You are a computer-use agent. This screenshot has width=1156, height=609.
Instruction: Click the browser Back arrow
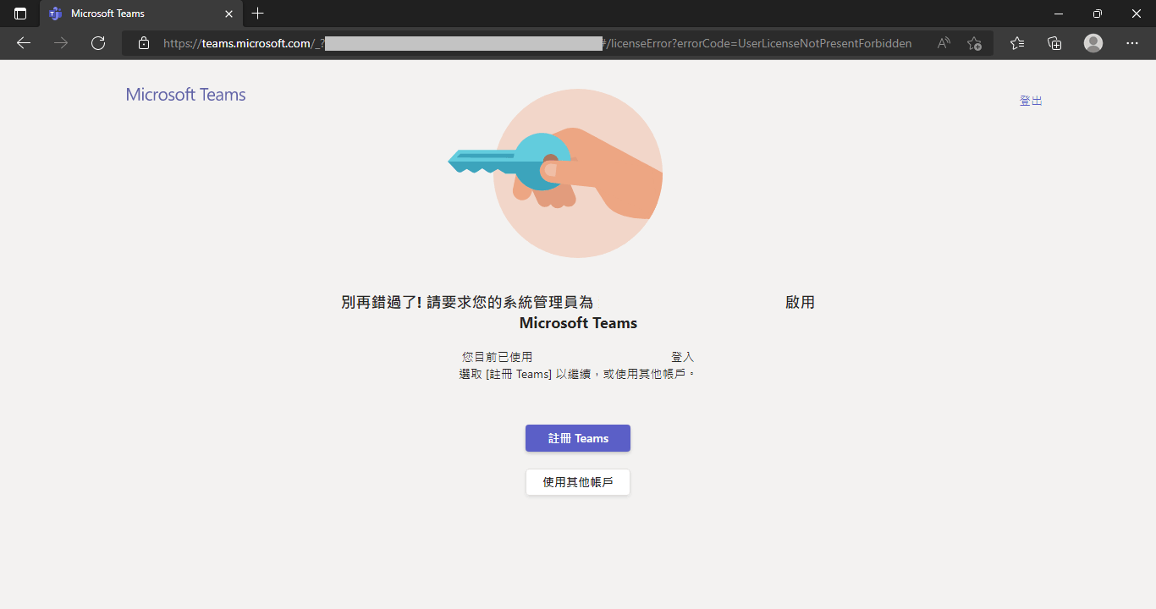(24, 43)
